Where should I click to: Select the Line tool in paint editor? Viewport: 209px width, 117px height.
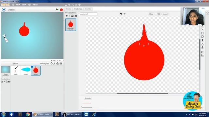coord(202,29)
